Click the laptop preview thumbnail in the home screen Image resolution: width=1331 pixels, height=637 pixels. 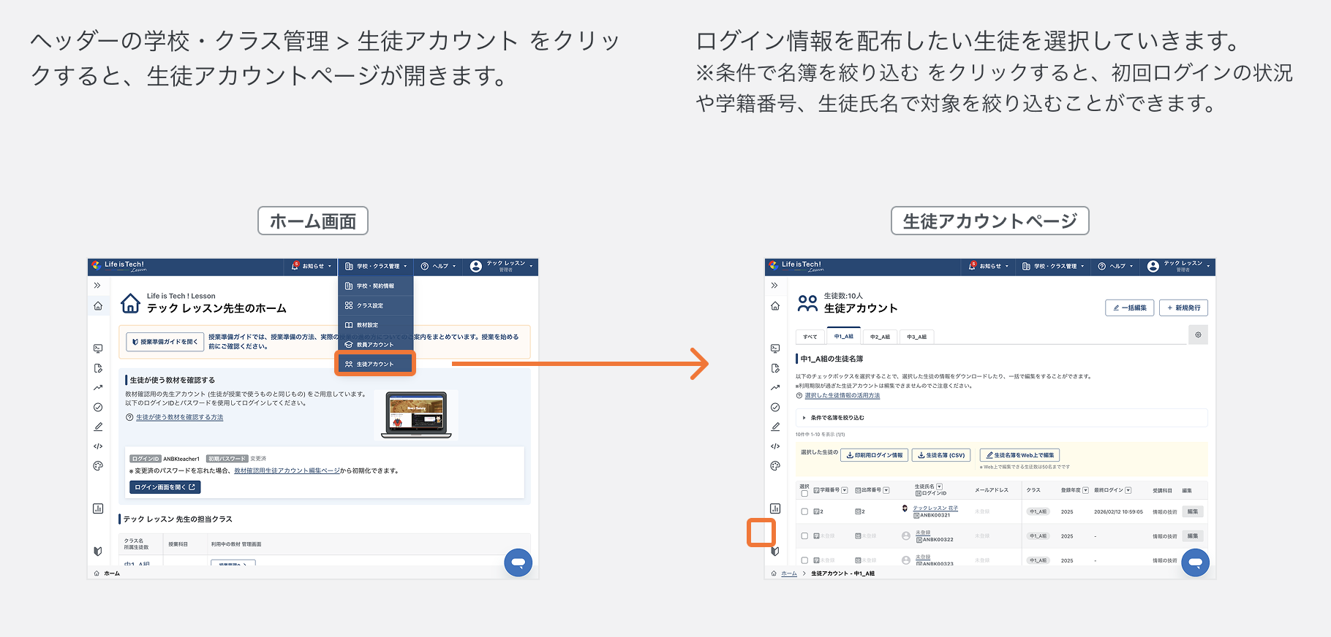(x=416, y=415)
